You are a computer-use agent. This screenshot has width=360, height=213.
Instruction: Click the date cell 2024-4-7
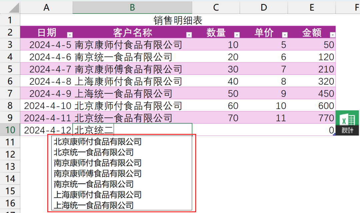coord(46,69)
